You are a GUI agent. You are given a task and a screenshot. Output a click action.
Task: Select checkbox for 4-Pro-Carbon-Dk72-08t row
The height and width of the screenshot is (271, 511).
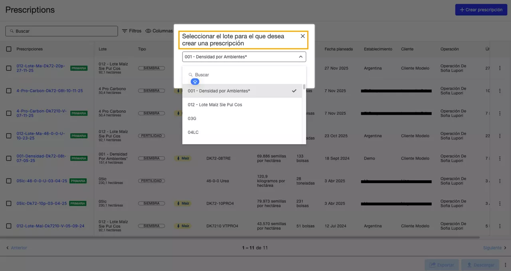coord(9,91)
